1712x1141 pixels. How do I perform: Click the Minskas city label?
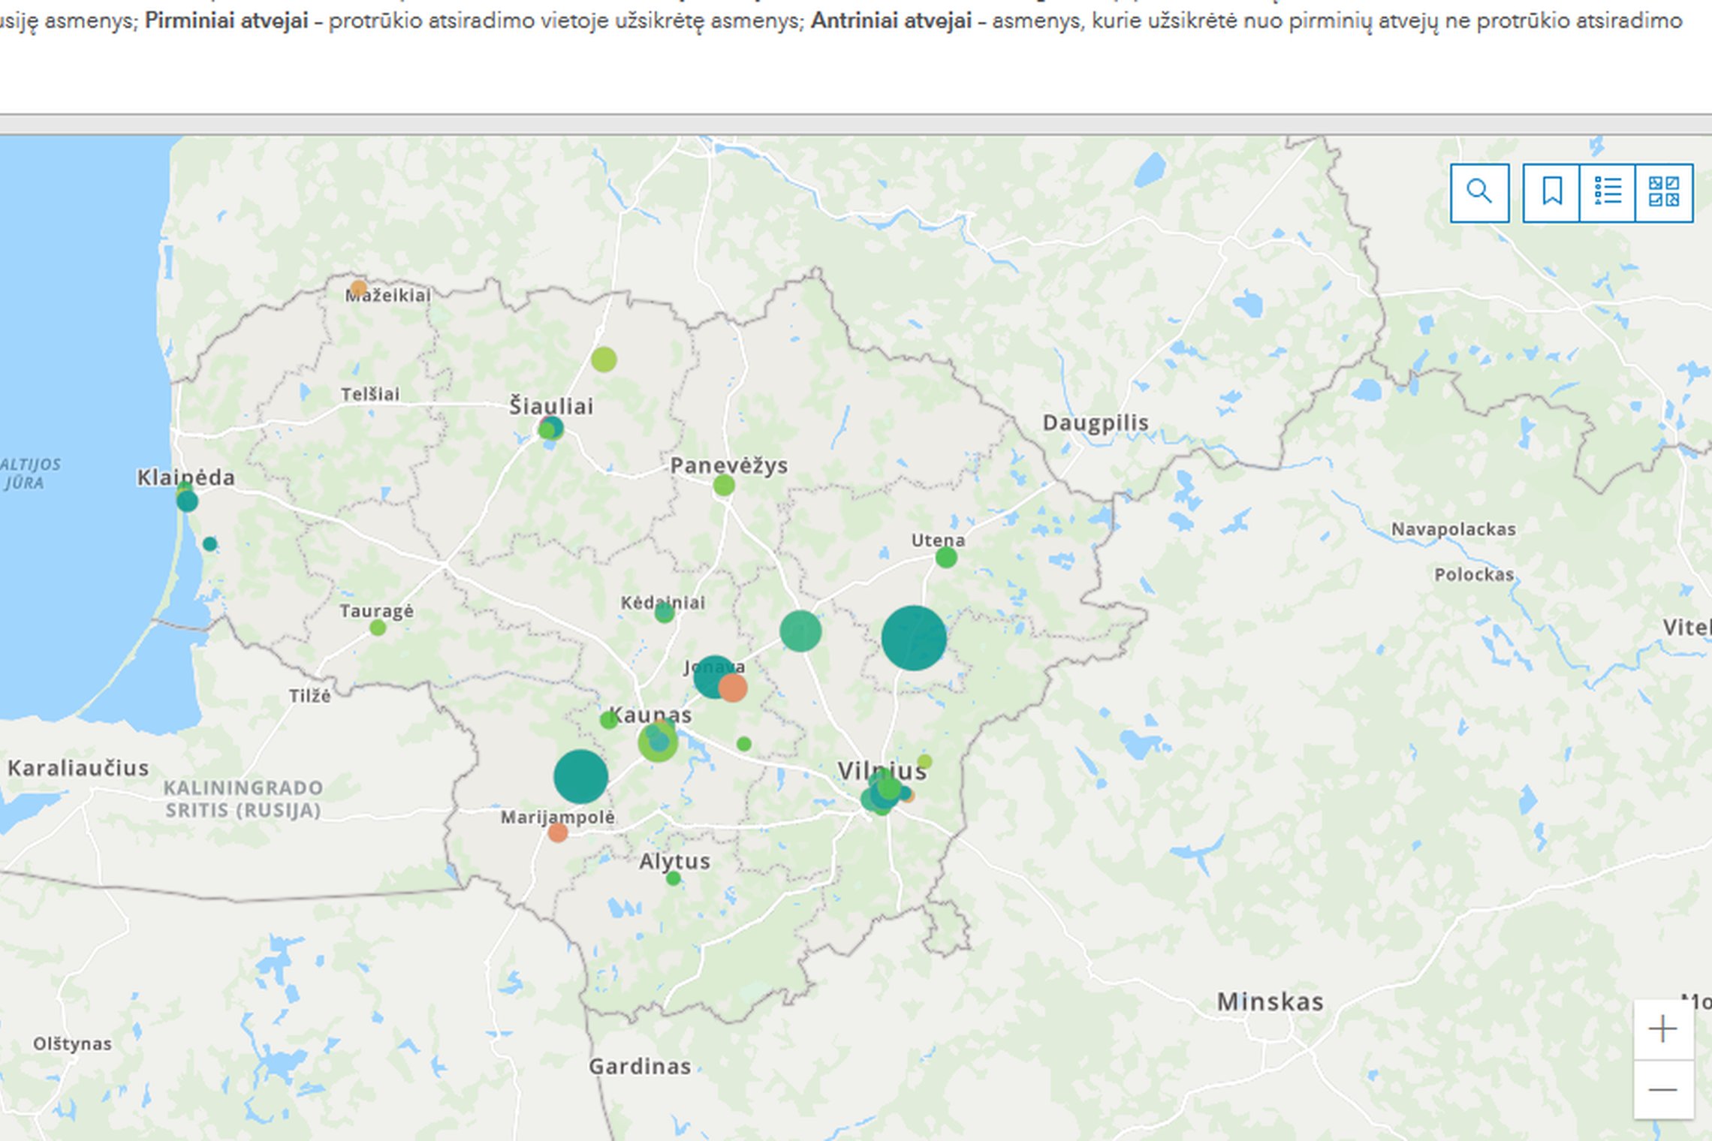click(1270, 1002)
